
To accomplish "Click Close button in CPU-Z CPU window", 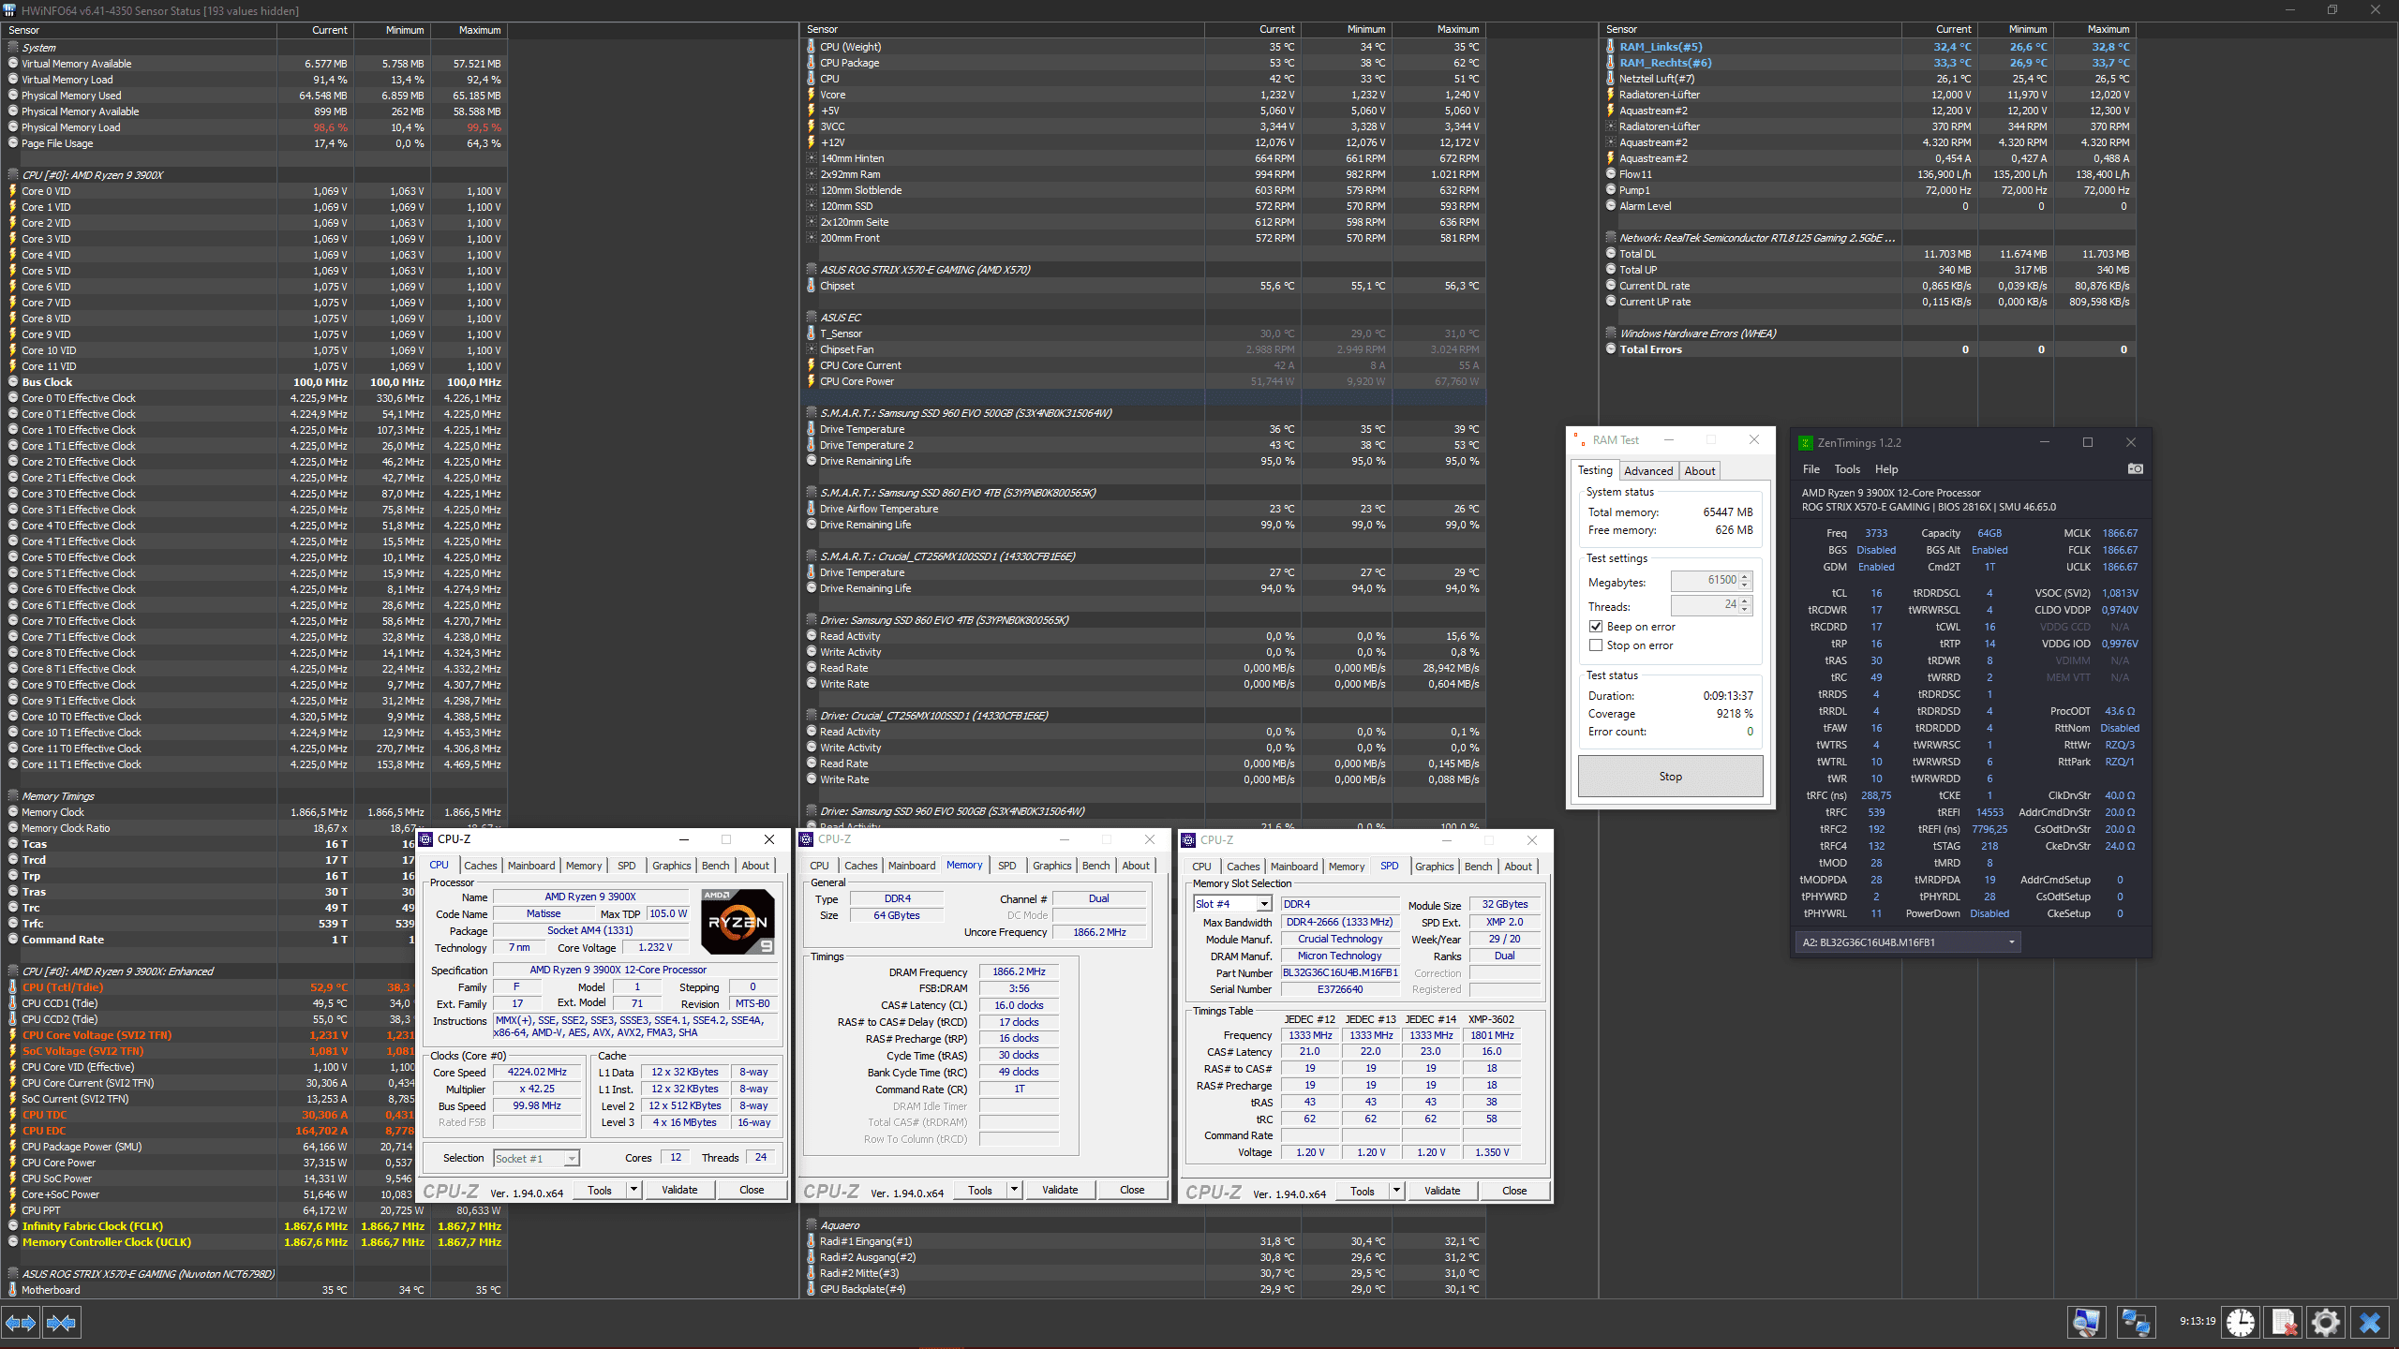I will click(752, 1190).
